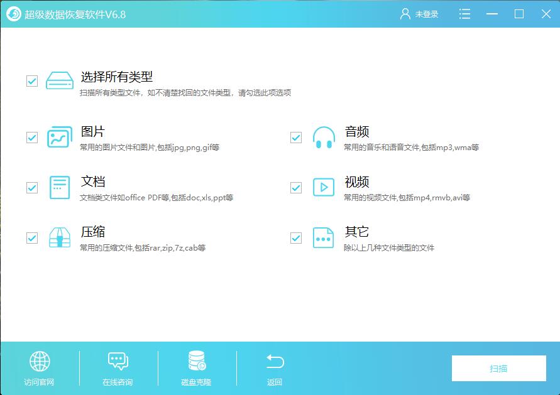
Task: Click the picture icon beside 图片
Action: 60,137
